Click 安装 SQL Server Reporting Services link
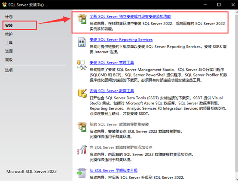 (x=121, y=40)
